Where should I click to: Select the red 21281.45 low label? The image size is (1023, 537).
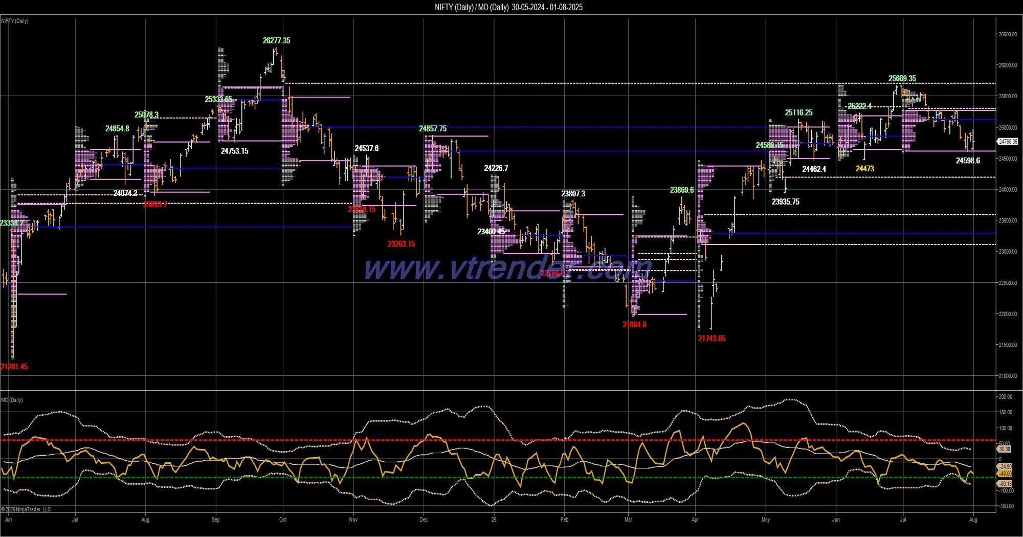(14, 367)
